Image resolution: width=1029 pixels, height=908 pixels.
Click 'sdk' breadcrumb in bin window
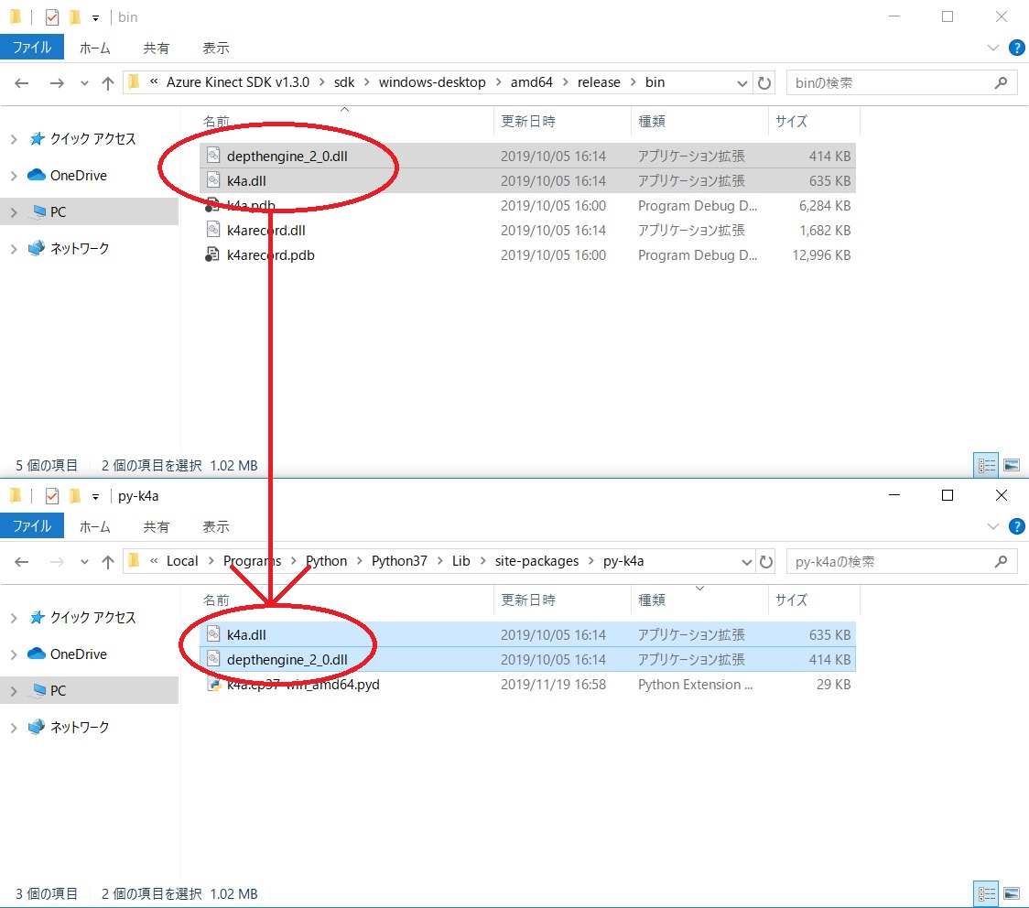click(344, 82)
